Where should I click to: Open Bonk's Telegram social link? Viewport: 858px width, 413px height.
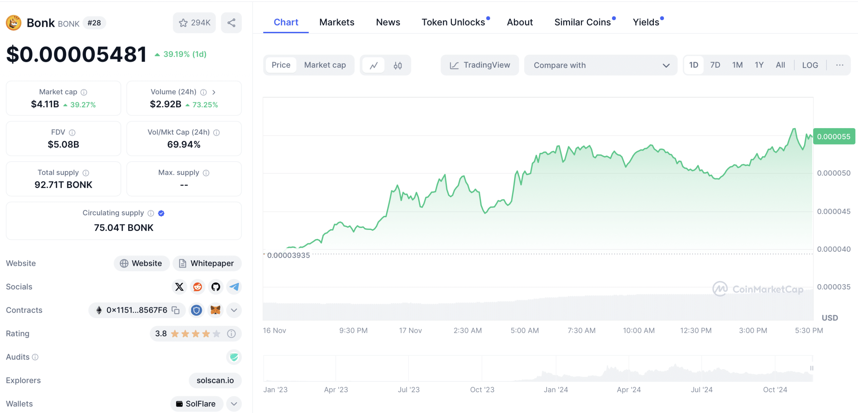click(x=234, y=287)
